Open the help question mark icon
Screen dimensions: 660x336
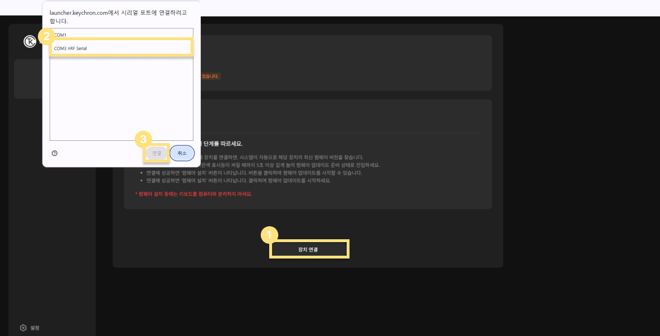[54, 153]
